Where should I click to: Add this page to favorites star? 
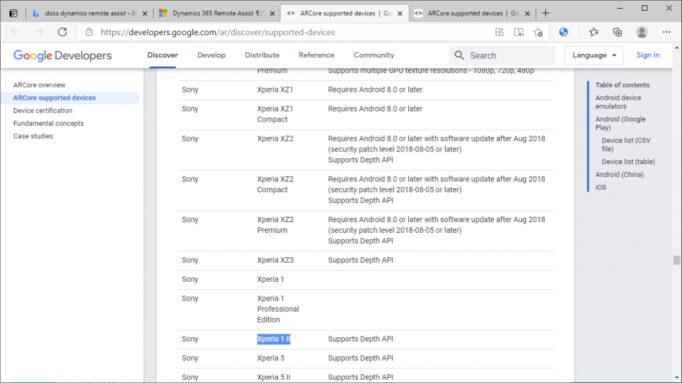pos(538,32)
